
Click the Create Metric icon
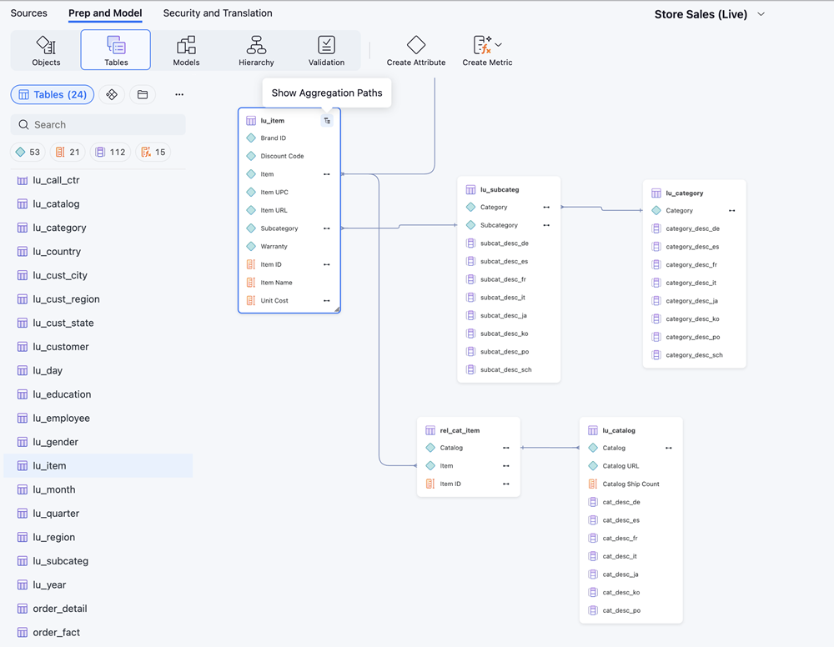[x=482, y=45]
